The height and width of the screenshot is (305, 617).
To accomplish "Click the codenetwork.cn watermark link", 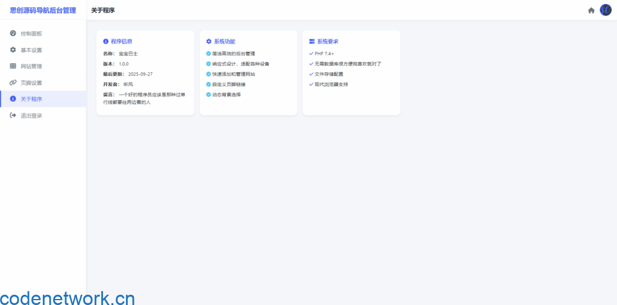I will point(67,298).
